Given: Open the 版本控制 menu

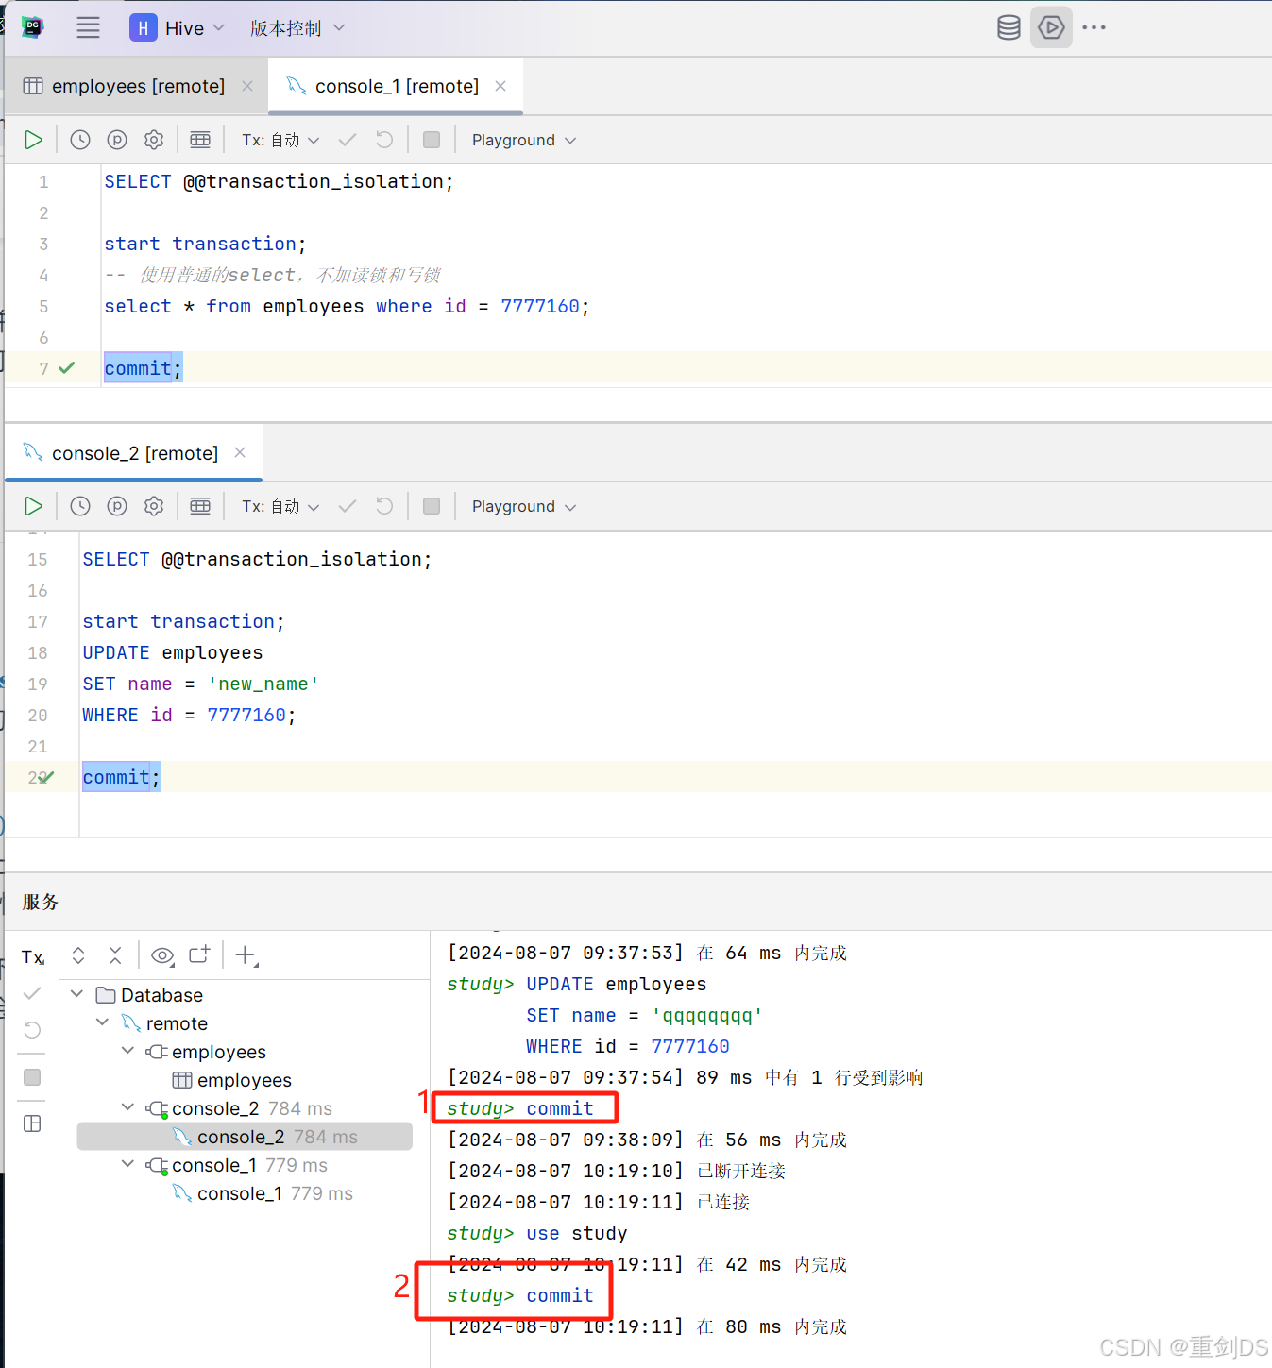Looking at the screenshot, I should [297, 28].
